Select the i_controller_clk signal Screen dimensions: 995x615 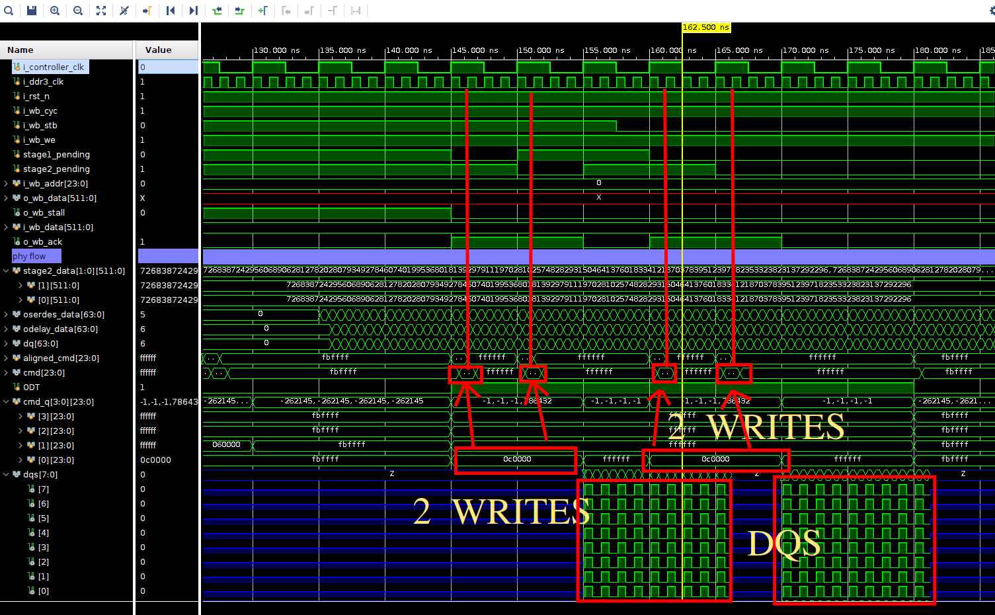pyautogui.click(x=50, y=67)
